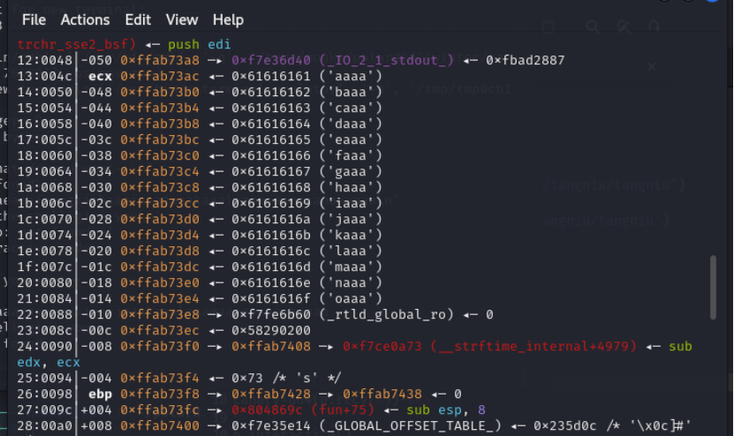734x436 pixels.
Task: Click the faint icon right of the magnifier
Action: [x=624, y=27]
